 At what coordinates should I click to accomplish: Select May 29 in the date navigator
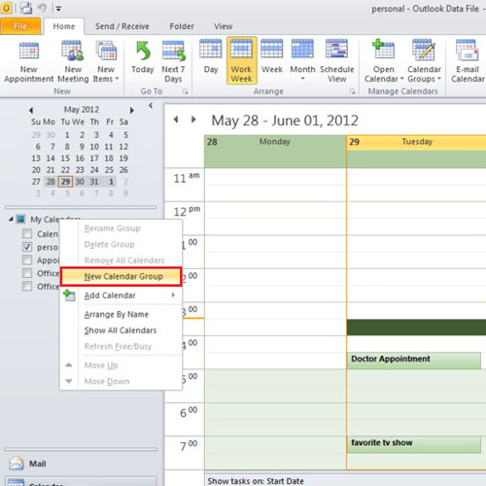point(65,182)
